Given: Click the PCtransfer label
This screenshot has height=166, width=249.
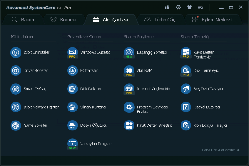Looking at the screenshot, I should pos(89,71).
